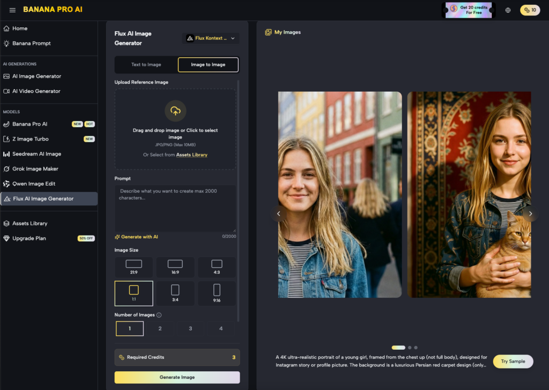549x390 pixels.
Task: Open the Get 20 credits For Free banner
Action: (x=468, y=10)
